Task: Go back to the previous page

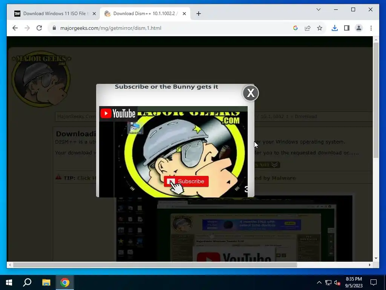Action: (15, 28)
